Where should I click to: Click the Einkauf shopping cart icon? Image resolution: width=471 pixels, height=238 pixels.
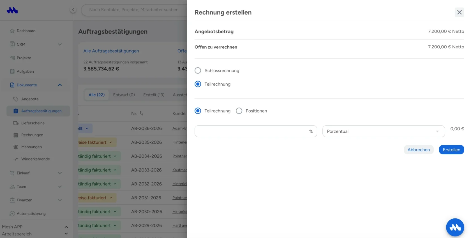[x=12, y=173]
